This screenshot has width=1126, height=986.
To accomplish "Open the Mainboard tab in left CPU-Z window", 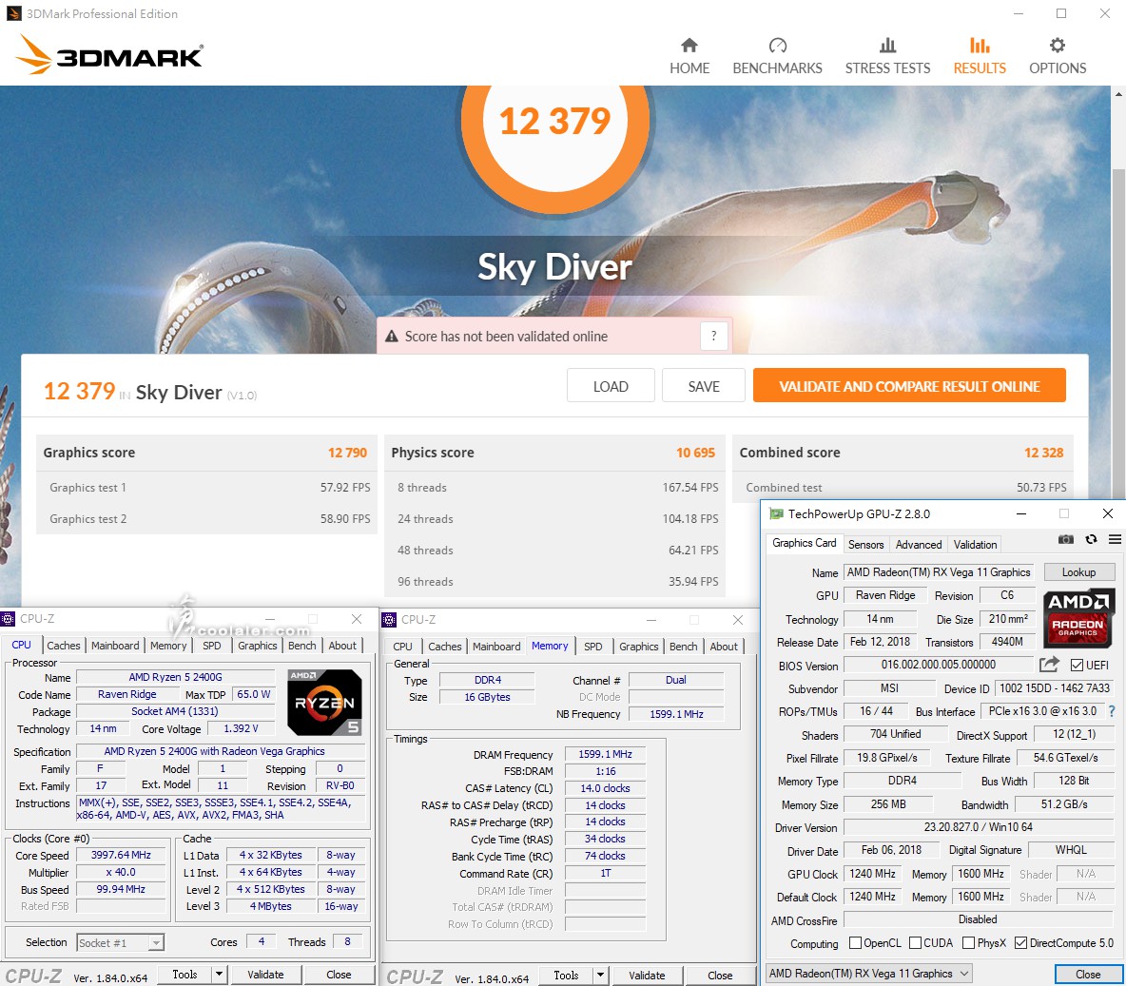I will 115,646.
